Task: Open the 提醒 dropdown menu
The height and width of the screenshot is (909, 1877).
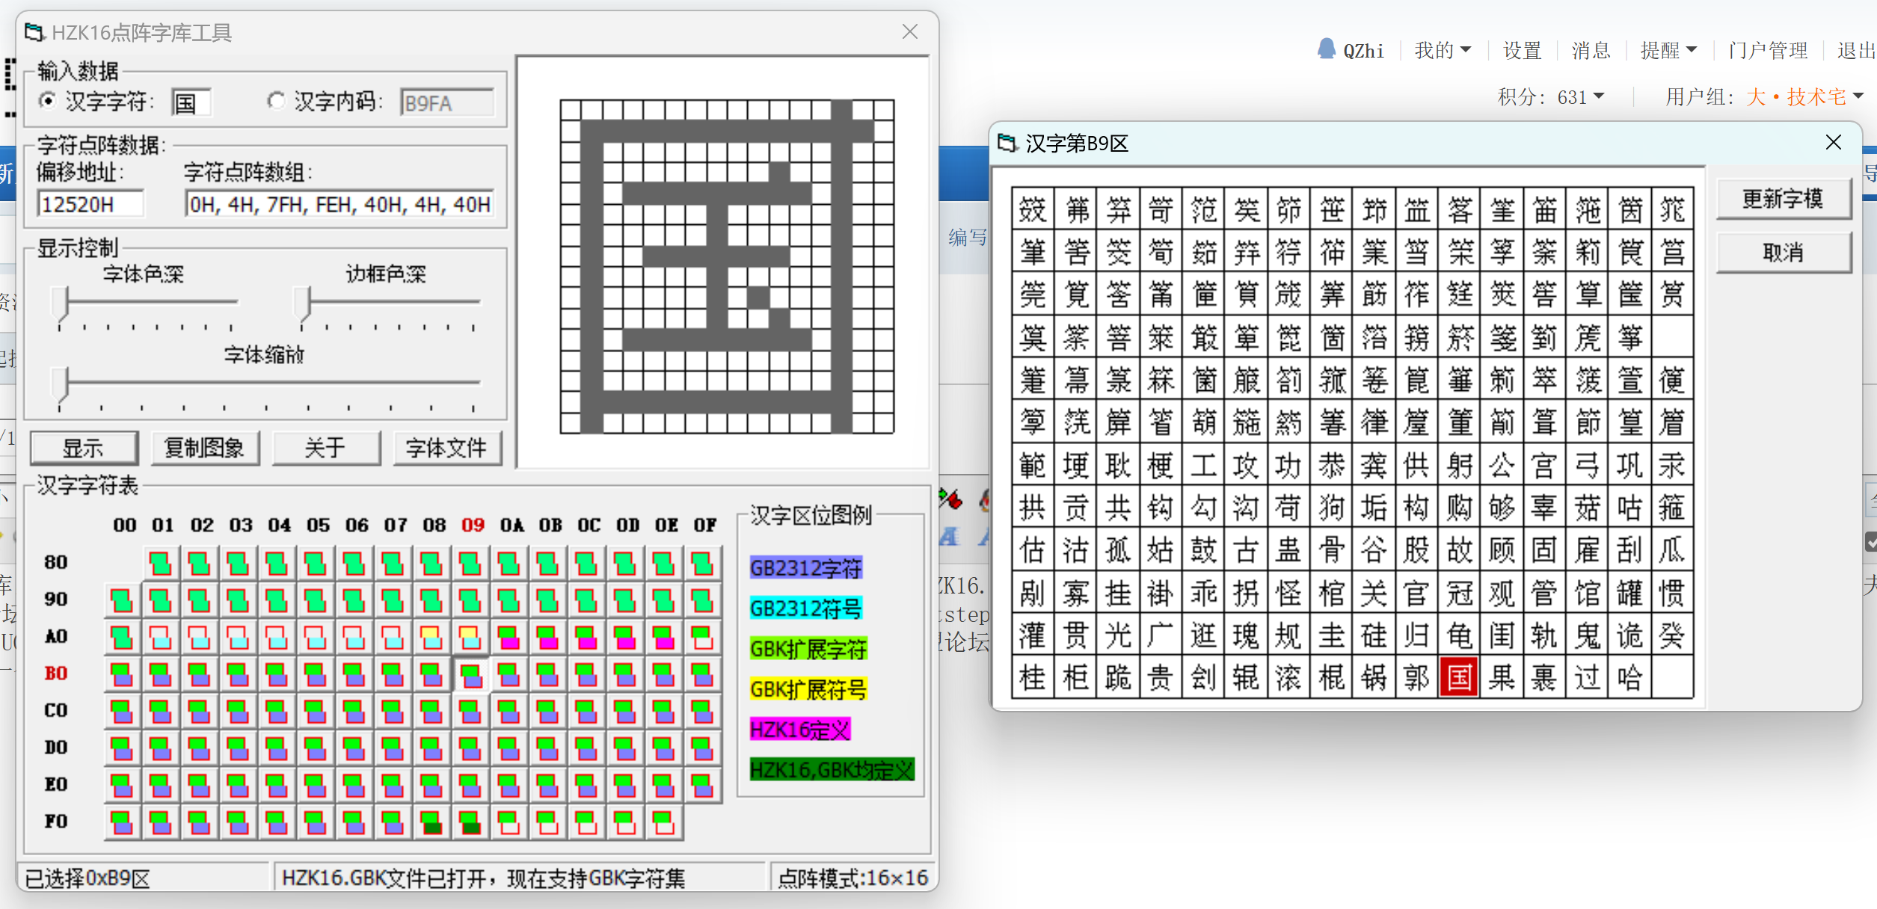Action: [1668, 50]
